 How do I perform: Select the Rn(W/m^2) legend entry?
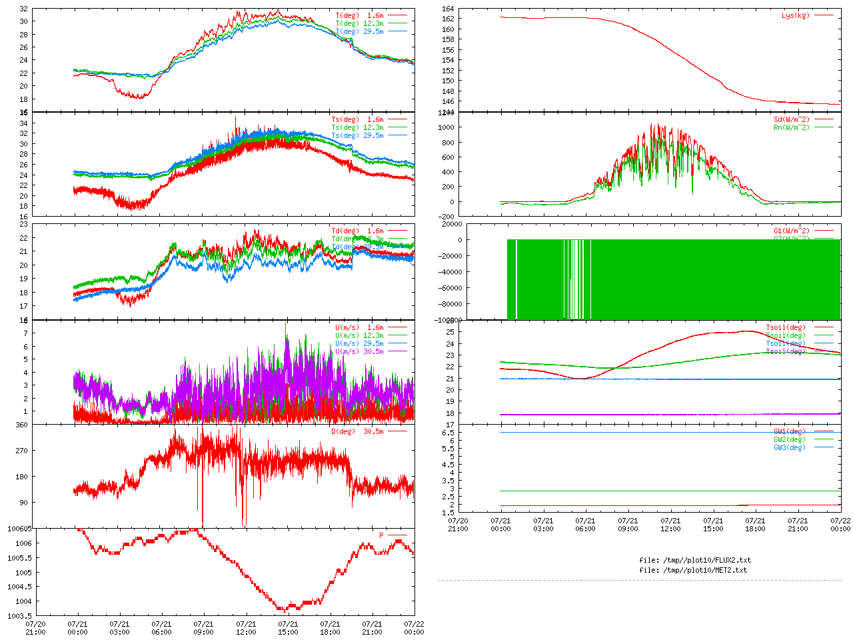pos(791,127)
